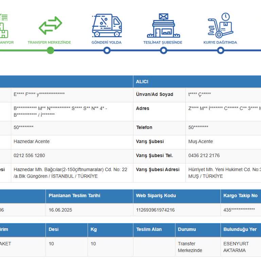Click the masked recipient name t**** Ç*****
This screenshot has height=261, width=261.
[199, 94]
